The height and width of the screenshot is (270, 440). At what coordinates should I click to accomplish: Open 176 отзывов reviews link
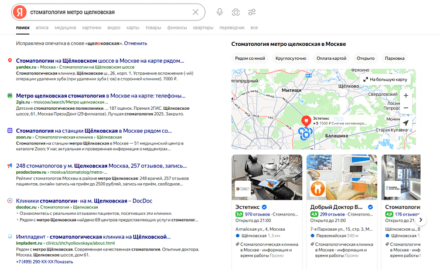407,214
